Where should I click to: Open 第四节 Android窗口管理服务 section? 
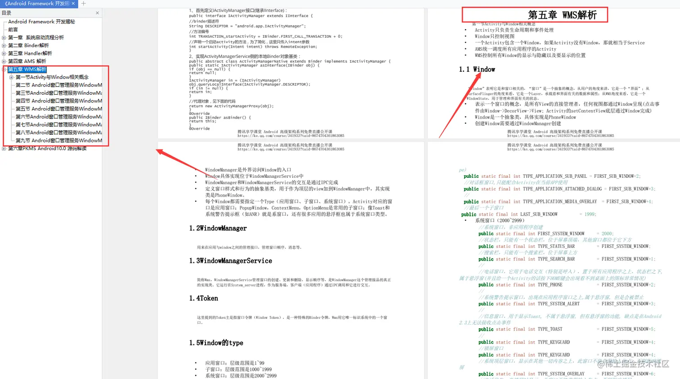(x=59, y=101)
